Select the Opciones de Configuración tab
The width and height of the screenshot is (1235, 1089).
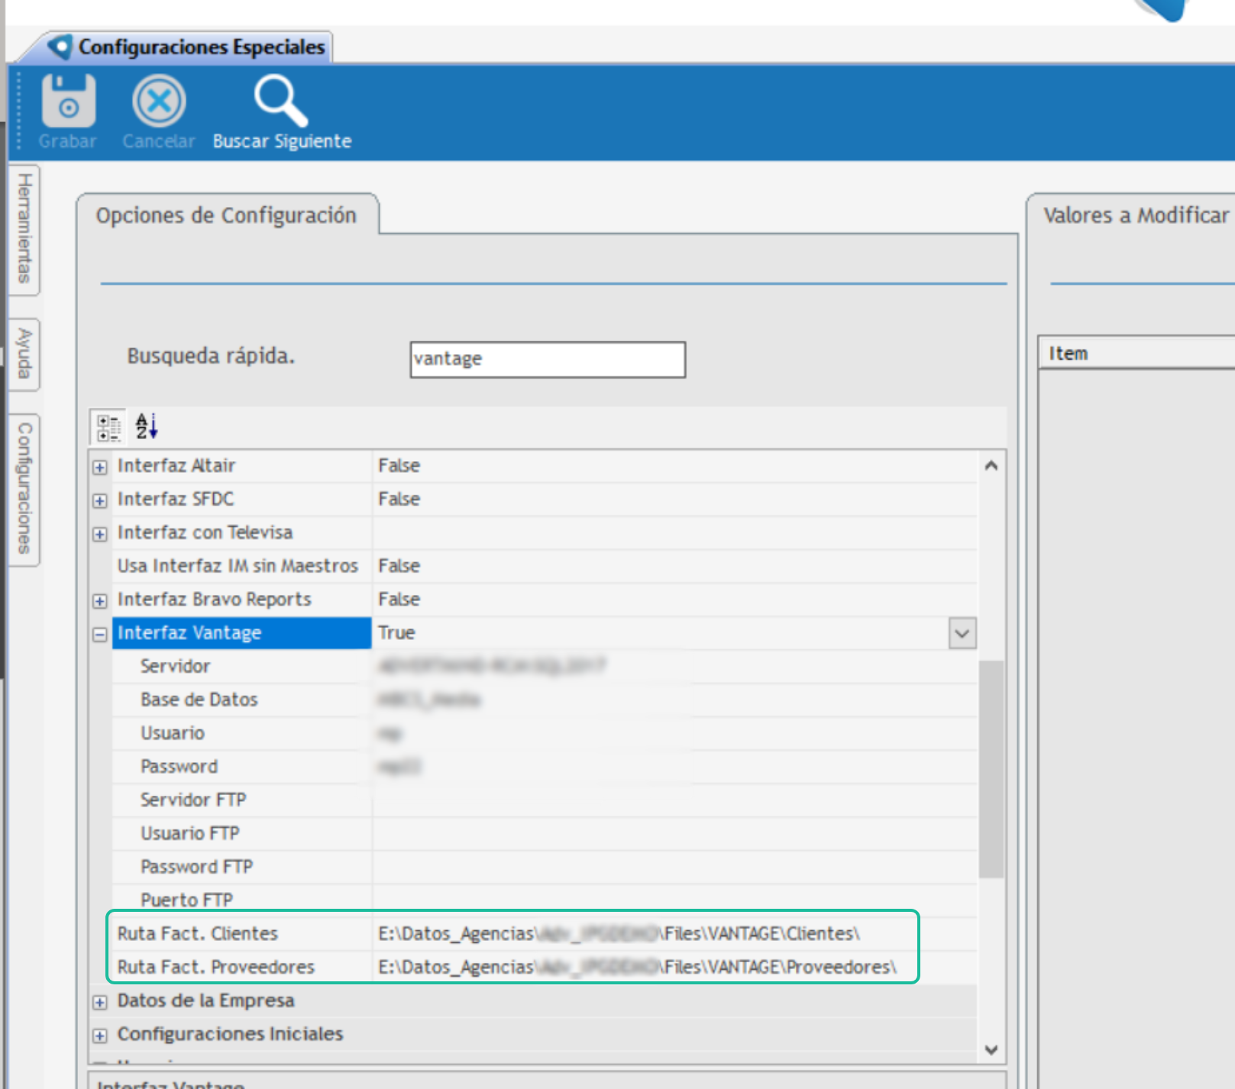[x=226, y=215]
